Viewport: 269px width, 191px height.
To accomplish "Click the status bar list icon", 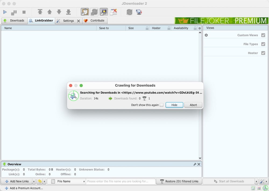I will coord(259,188).
